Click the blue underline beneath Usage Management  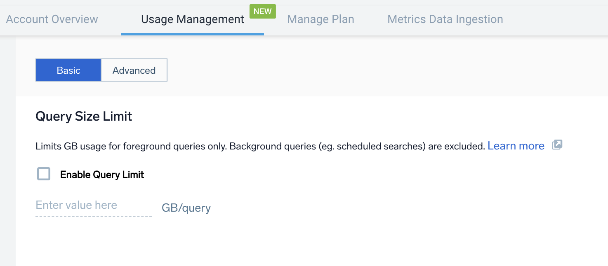(192, 34)
